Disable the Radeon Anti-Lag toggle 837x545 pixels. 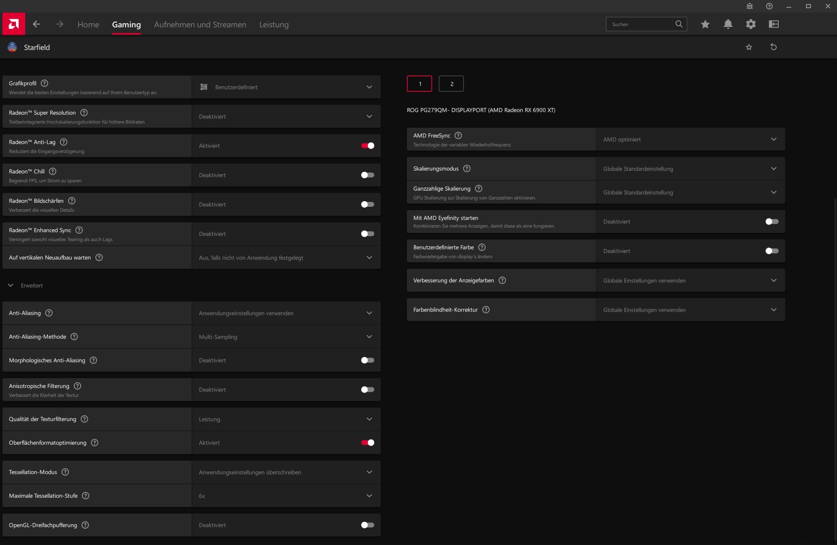tap(367, 146)
